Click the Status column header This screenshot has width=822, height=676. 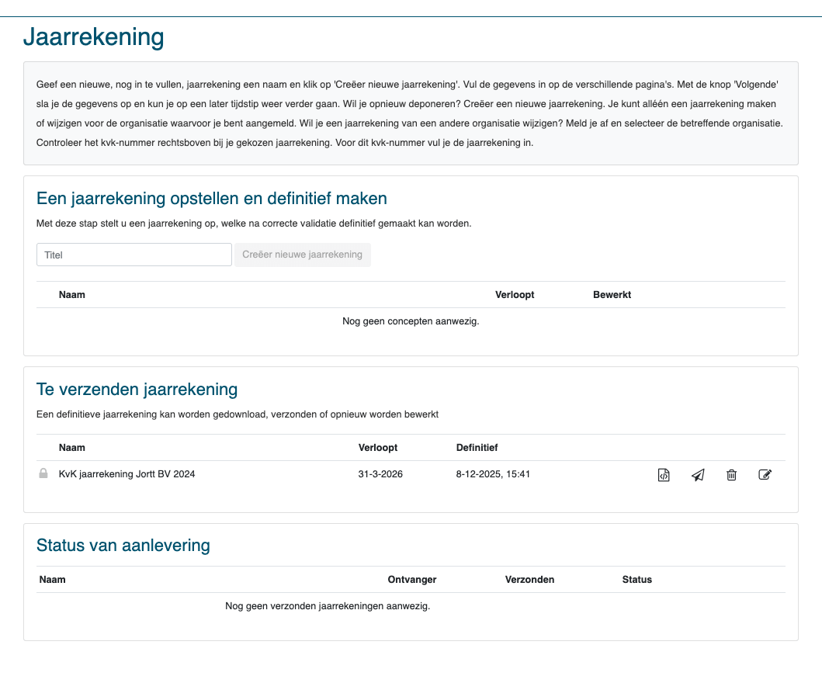click(x=636, y=580)
